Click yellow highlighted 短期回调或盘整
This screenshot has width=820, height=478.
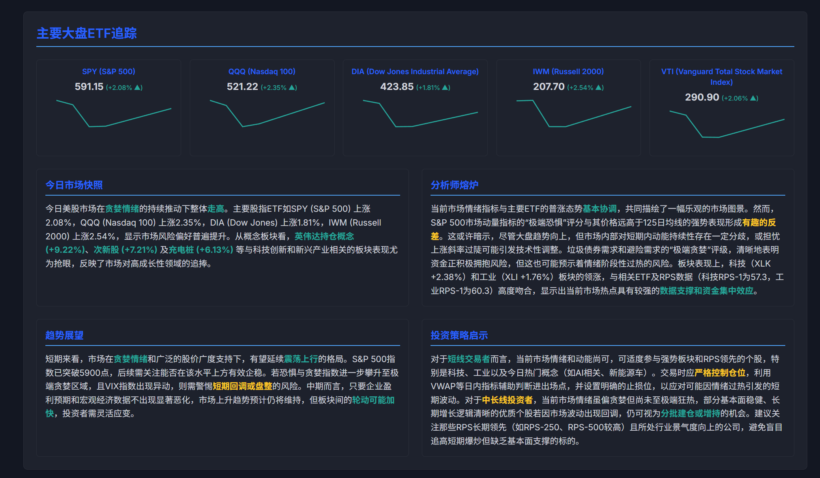tap(243, 386)
